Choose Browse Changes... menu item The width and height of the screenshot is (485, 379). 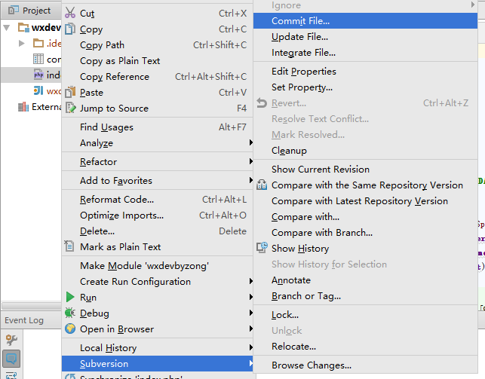[x=365, y=365]
